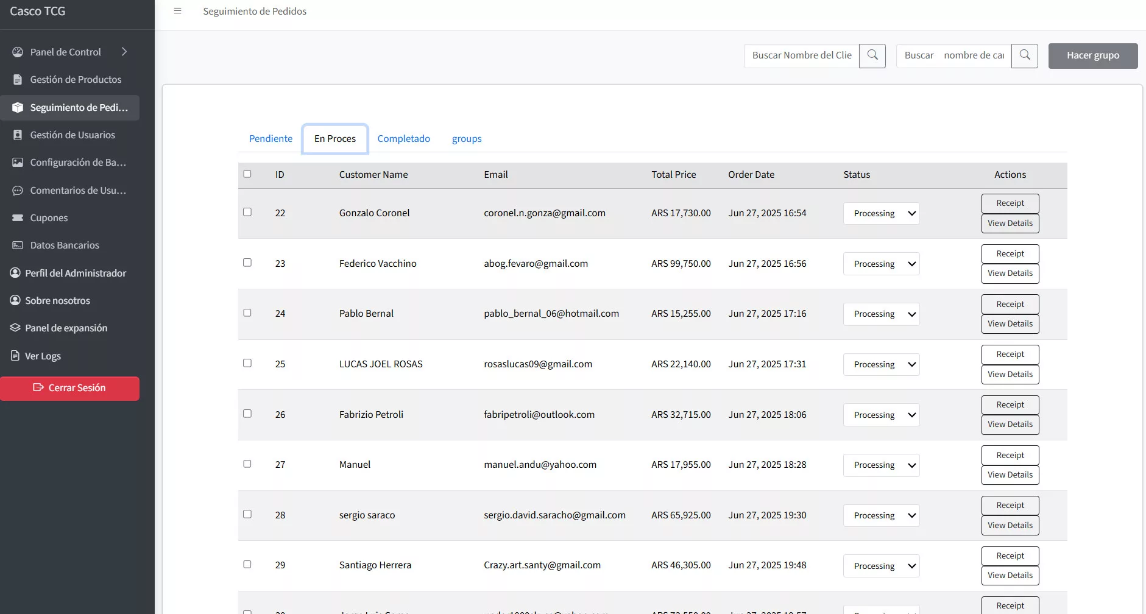Click the Ver Logs document icon

(15, 356)
